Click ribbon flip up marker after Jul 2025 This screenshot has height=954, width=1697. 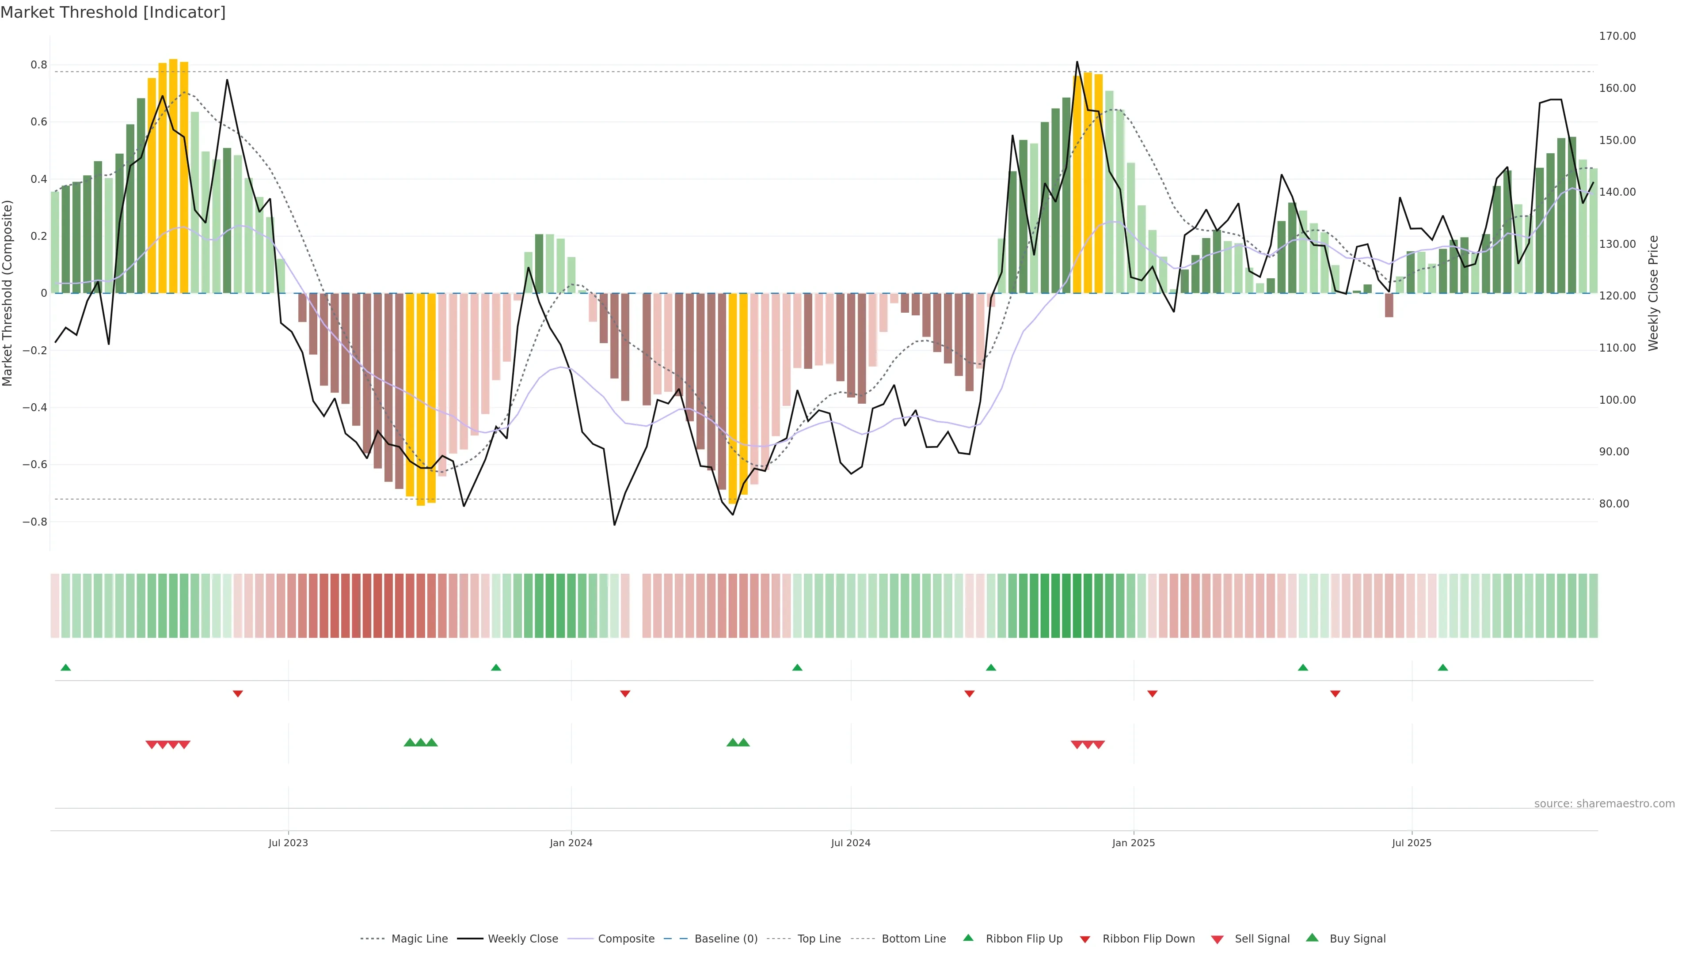tap(1443, 668)
